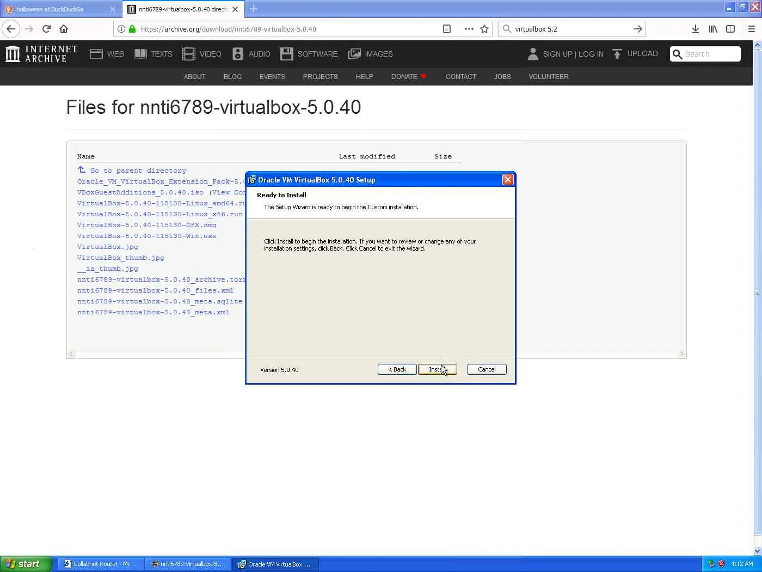Viewport: 762px width, 572px height.
Task: Click the Upload button
Action: [x=635, y=53]
